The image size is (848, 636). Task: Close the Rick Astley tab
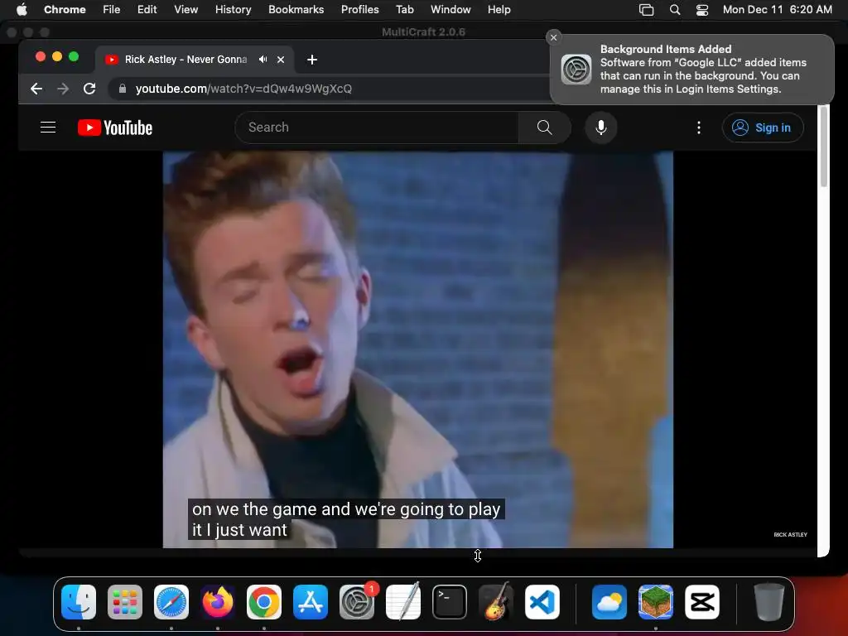281,60
